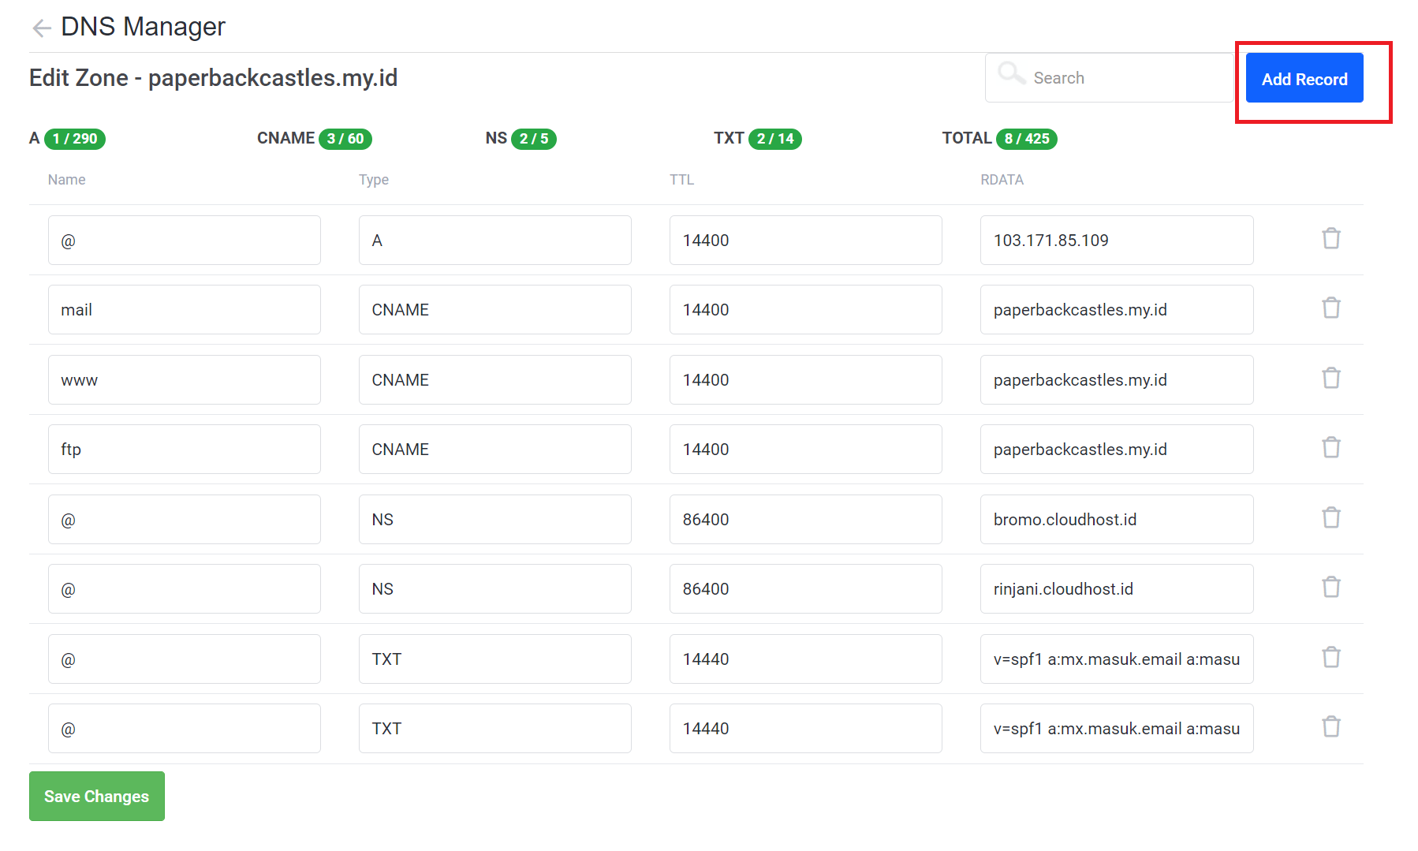1418x851 pixels.
Task: Click the RDATA field showing 103.171.85.109
Action: (1116, 240)
